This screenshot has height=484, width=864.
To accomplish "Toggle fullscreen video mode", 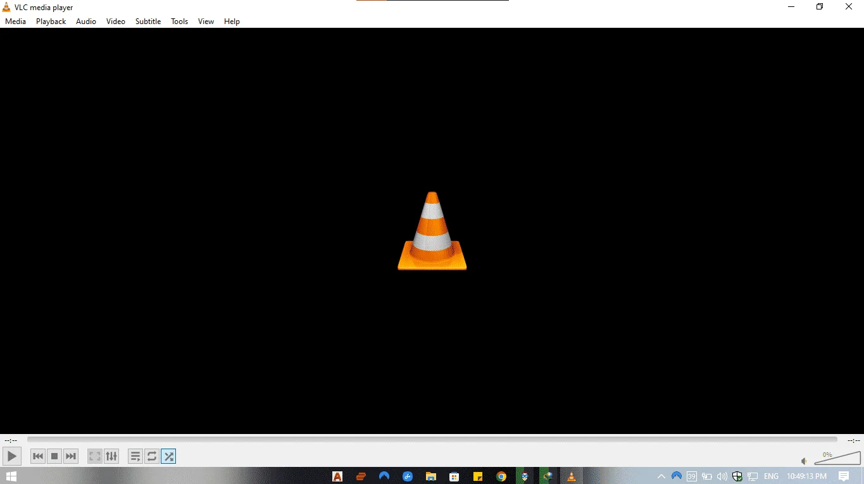I will click(95, 456).
